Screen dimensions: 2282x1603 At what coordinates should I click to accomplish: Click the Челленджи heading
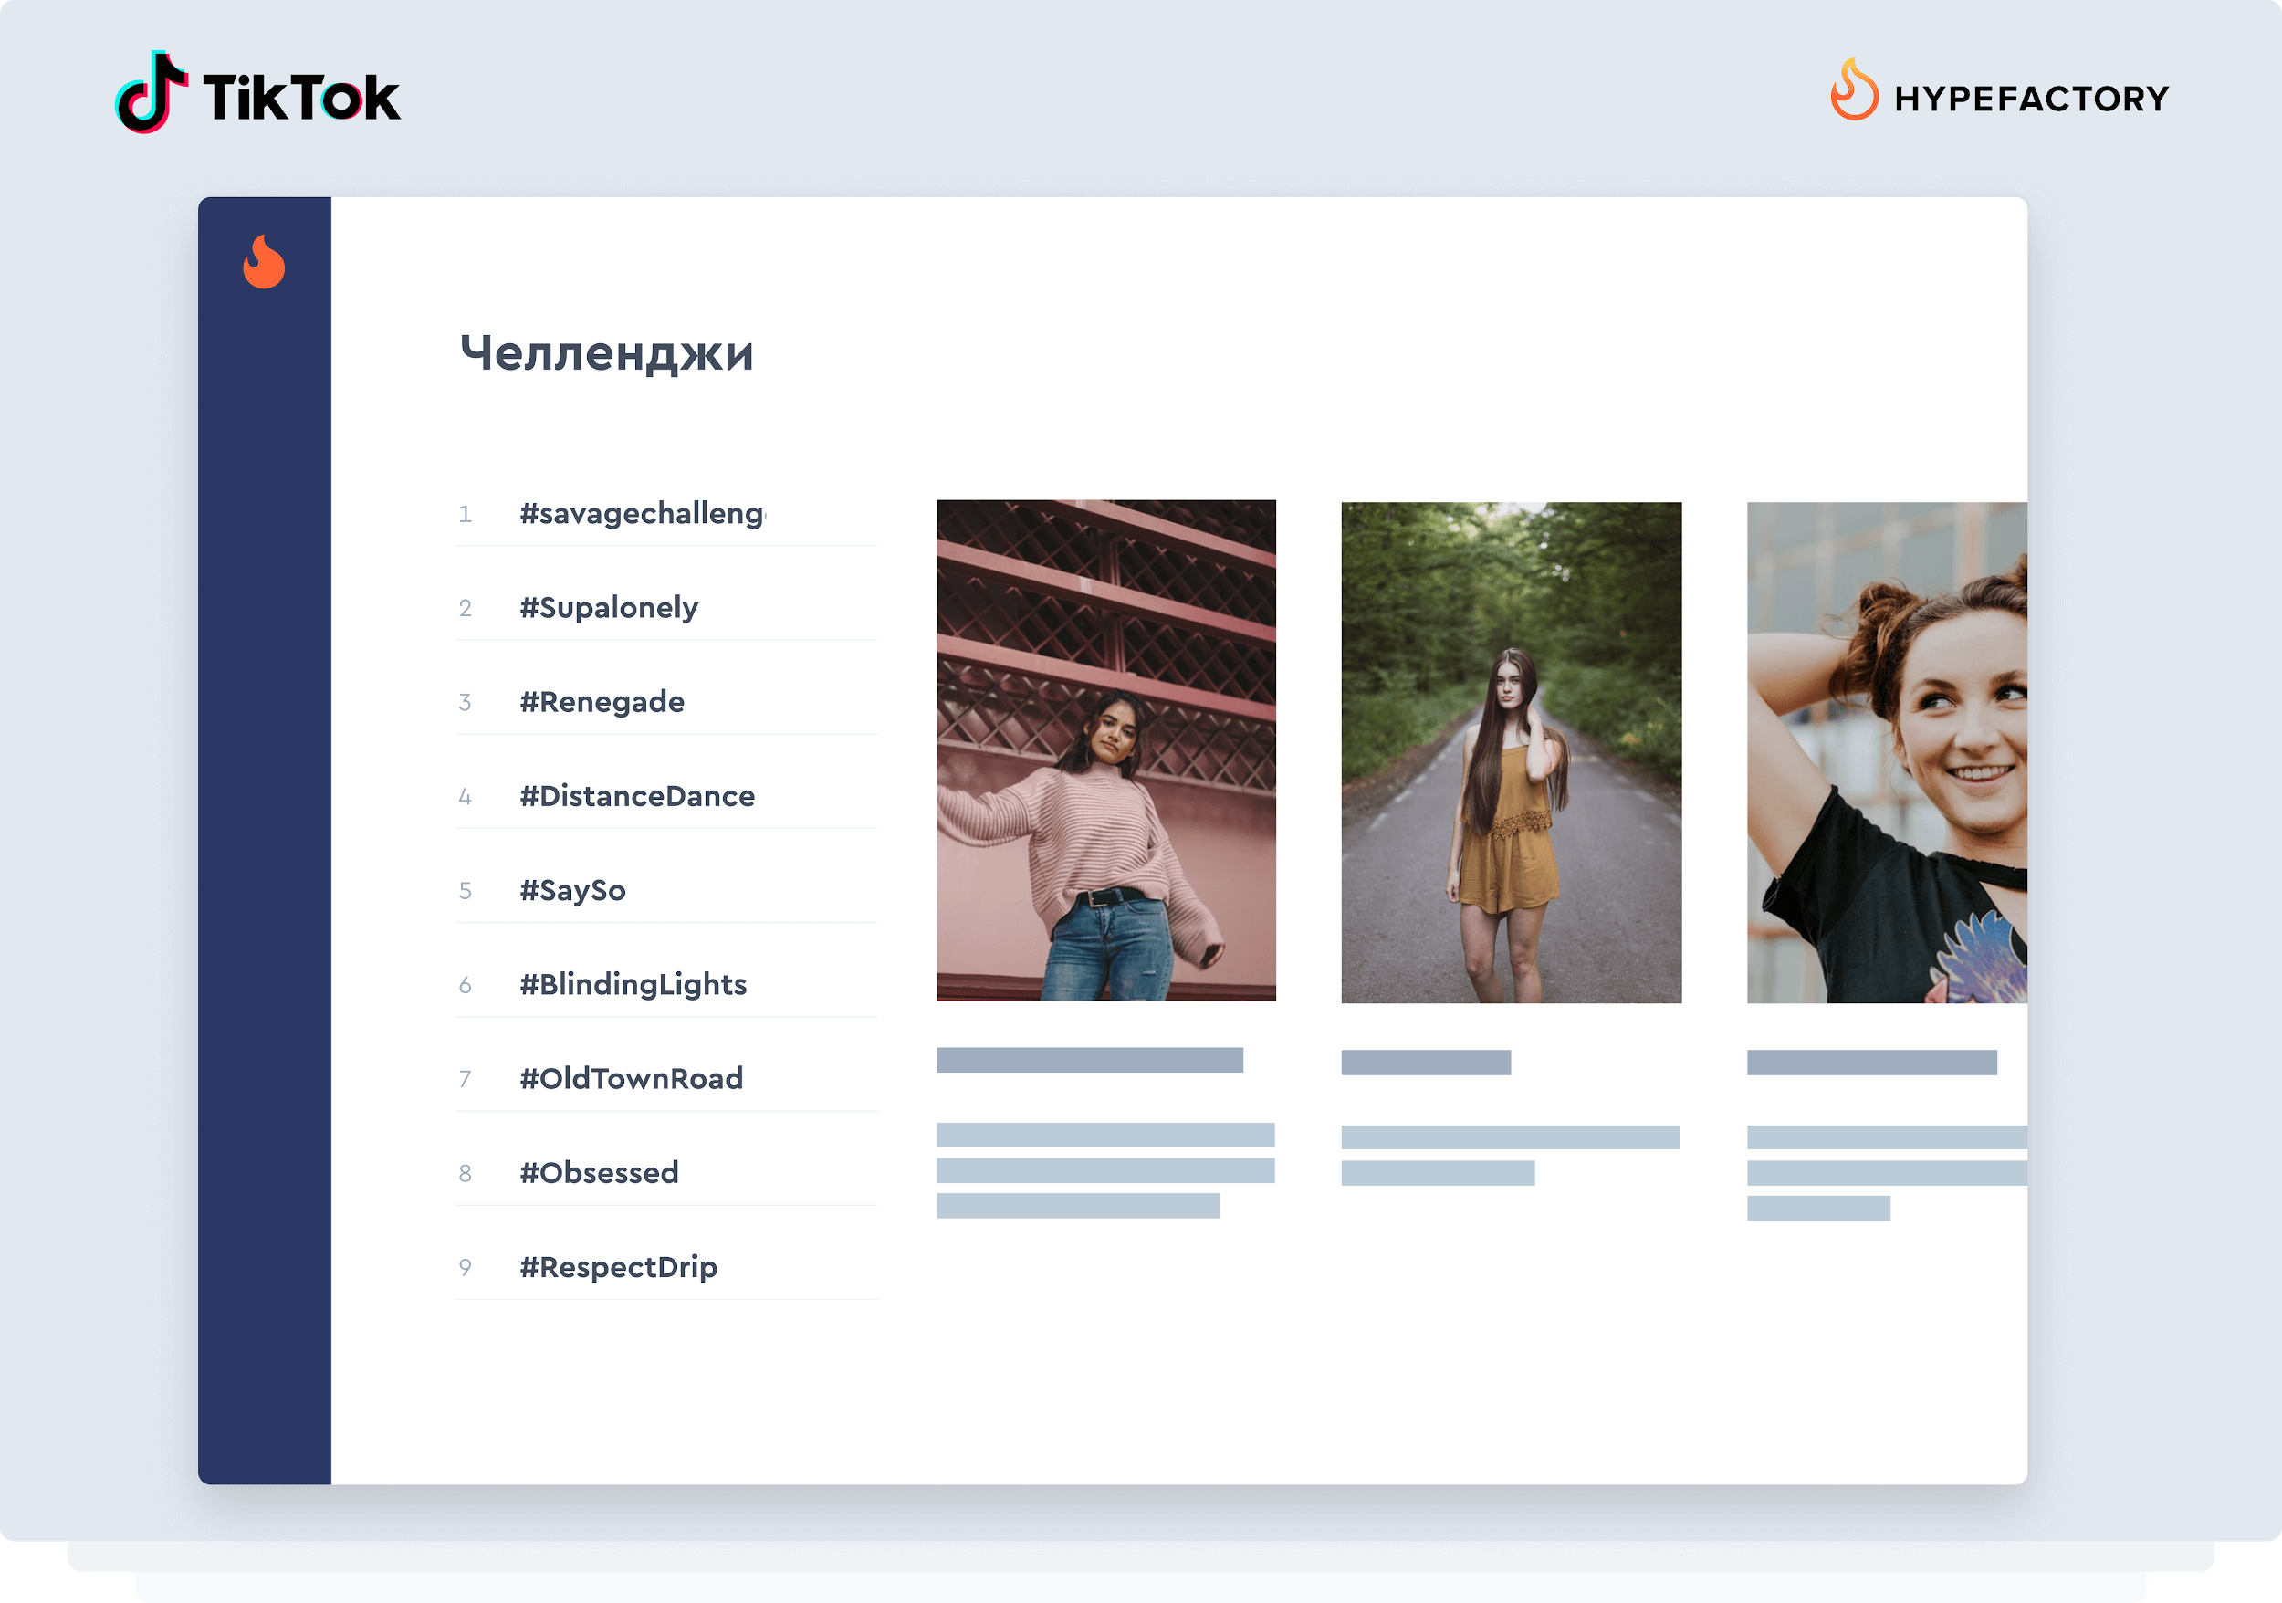click(x=607, y=354)
